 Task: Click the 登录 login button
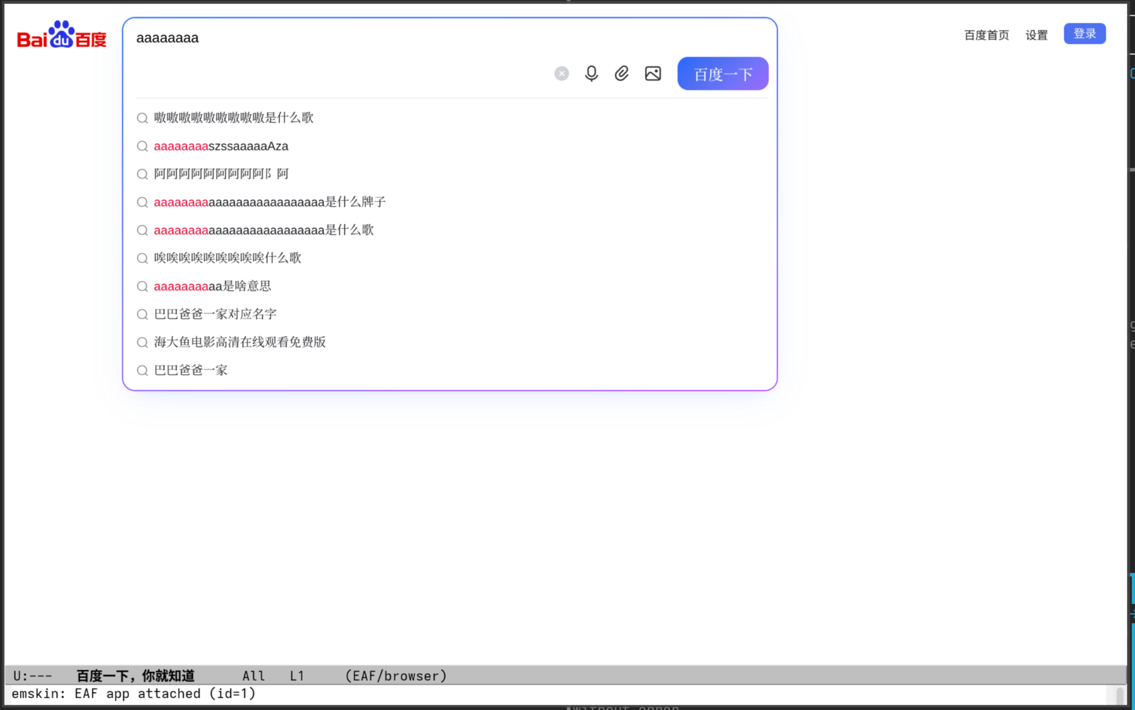point(1084,34)
